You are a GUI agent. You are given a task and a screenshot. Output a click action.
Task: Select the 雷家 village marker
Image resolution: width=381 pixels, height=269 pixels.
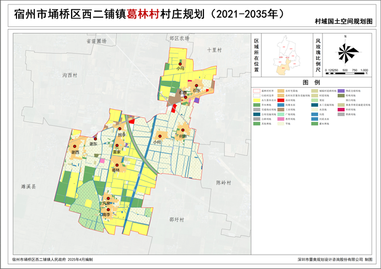click(116, 146)
